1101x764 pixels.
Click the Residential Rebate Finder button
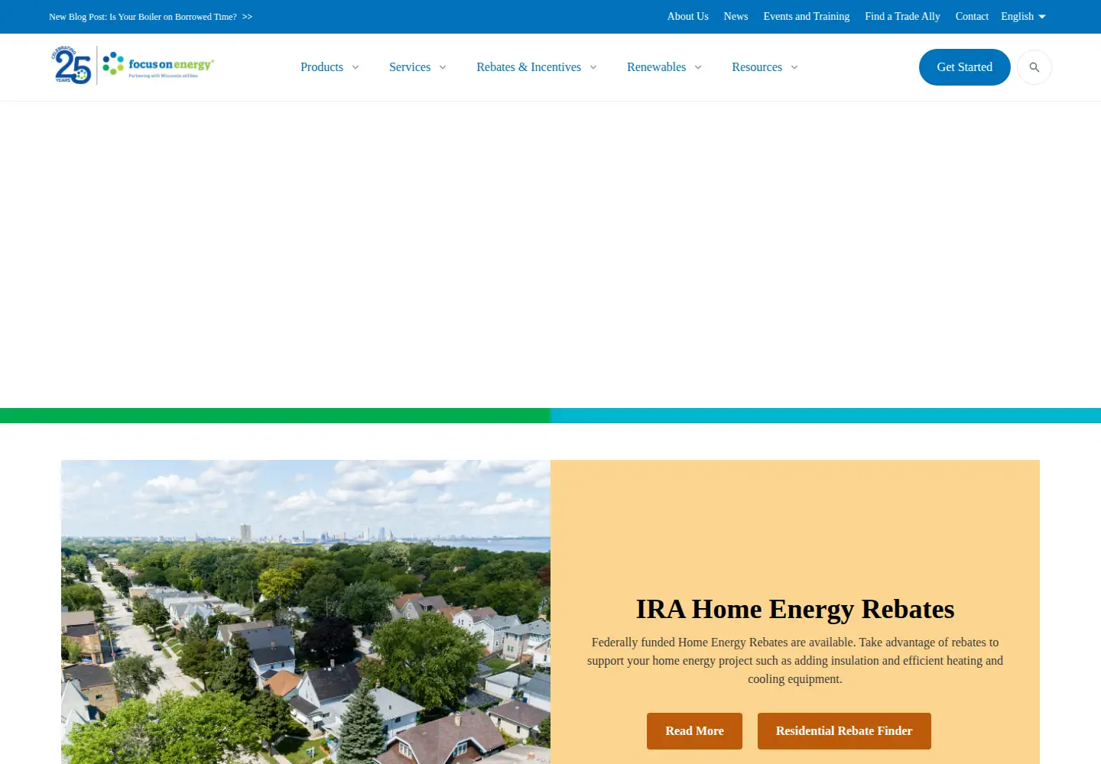pos(844,731)
